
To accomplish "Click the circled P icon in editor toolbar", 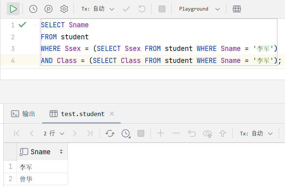I will pyautogui.click(x=49, y=9).
